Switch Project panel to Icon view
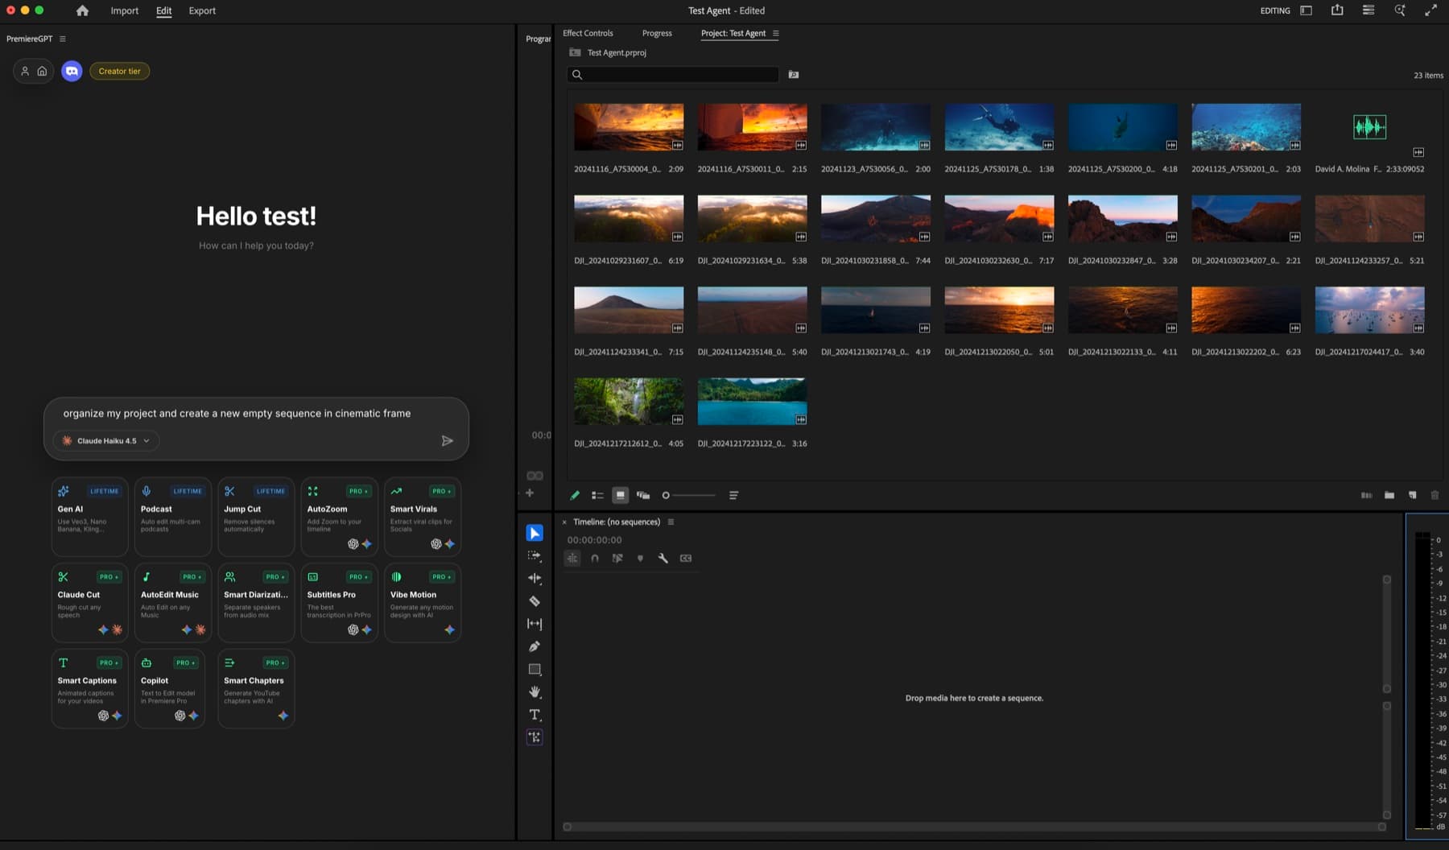Image resolution: width=1449 pixels, height=850 pixels. pyautogui.click(x=620, y=495)
